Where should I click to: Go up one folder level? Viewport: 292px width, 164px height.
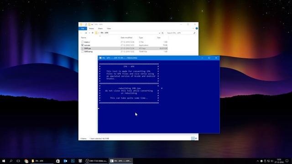click(x=93, y=33)
